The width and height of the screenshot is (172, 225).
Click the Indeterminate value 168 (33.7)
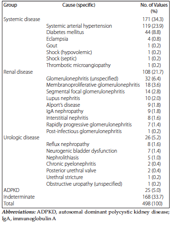point(153,197)
